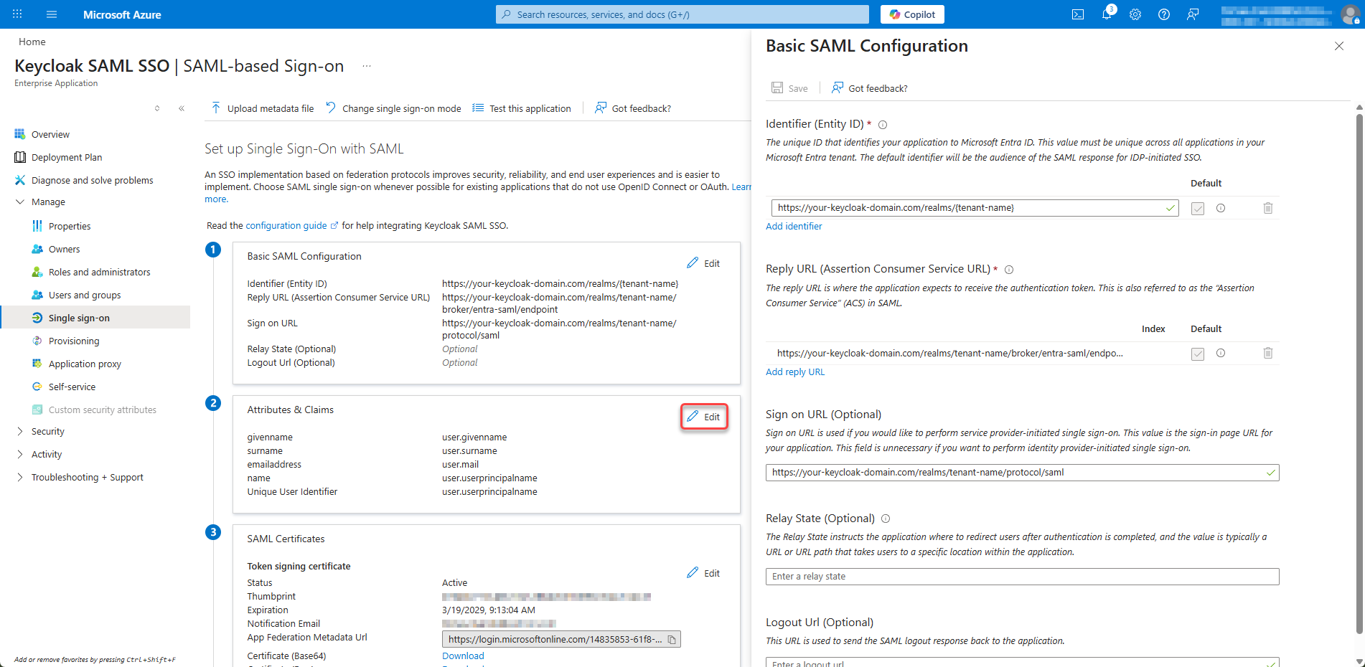Open Users and groups menu item
Image resolution: width=1365 pixels, height=667 pixels.
coord(85,295)
